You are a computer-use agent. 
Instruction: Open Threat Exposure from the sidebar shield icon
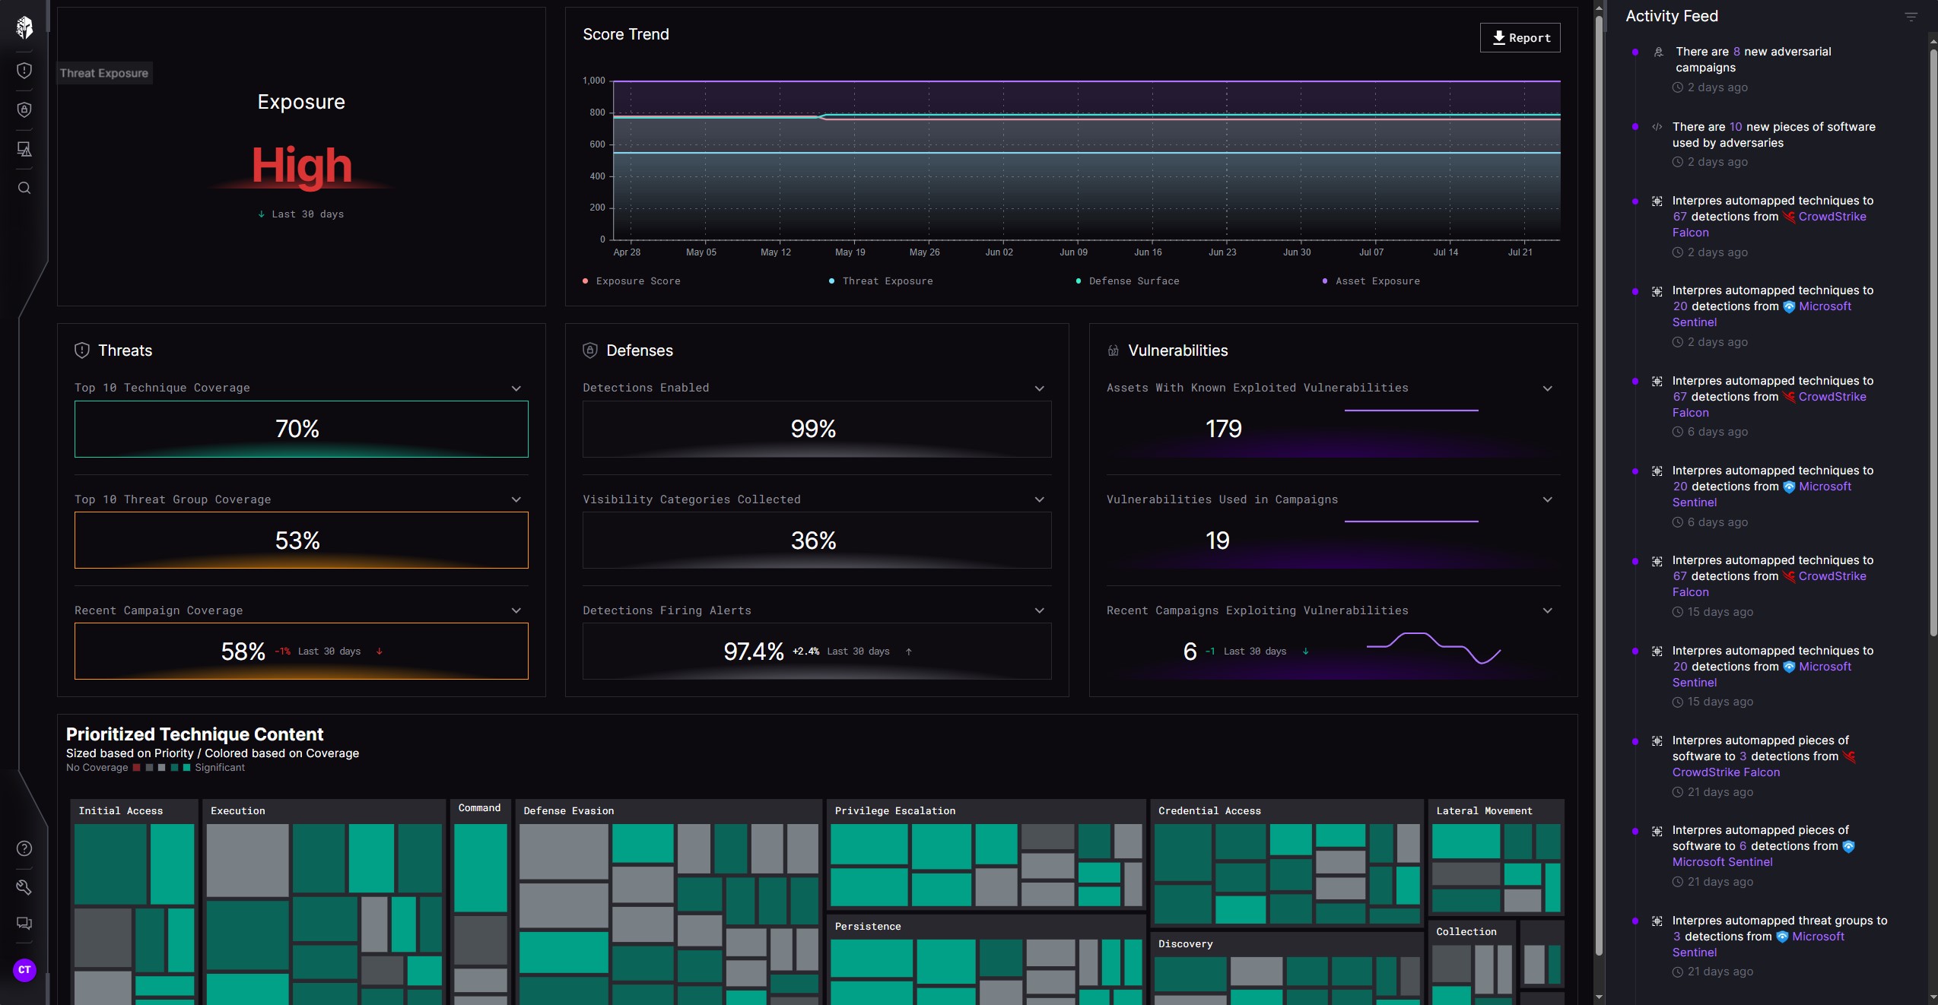pos(24,71)
